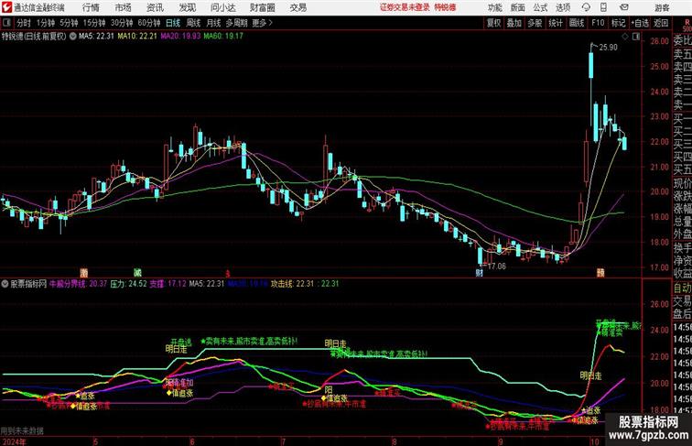Select the 多周期 multi-period tab
The width and height of the screenshot is (692, 446).
(236, 23)
